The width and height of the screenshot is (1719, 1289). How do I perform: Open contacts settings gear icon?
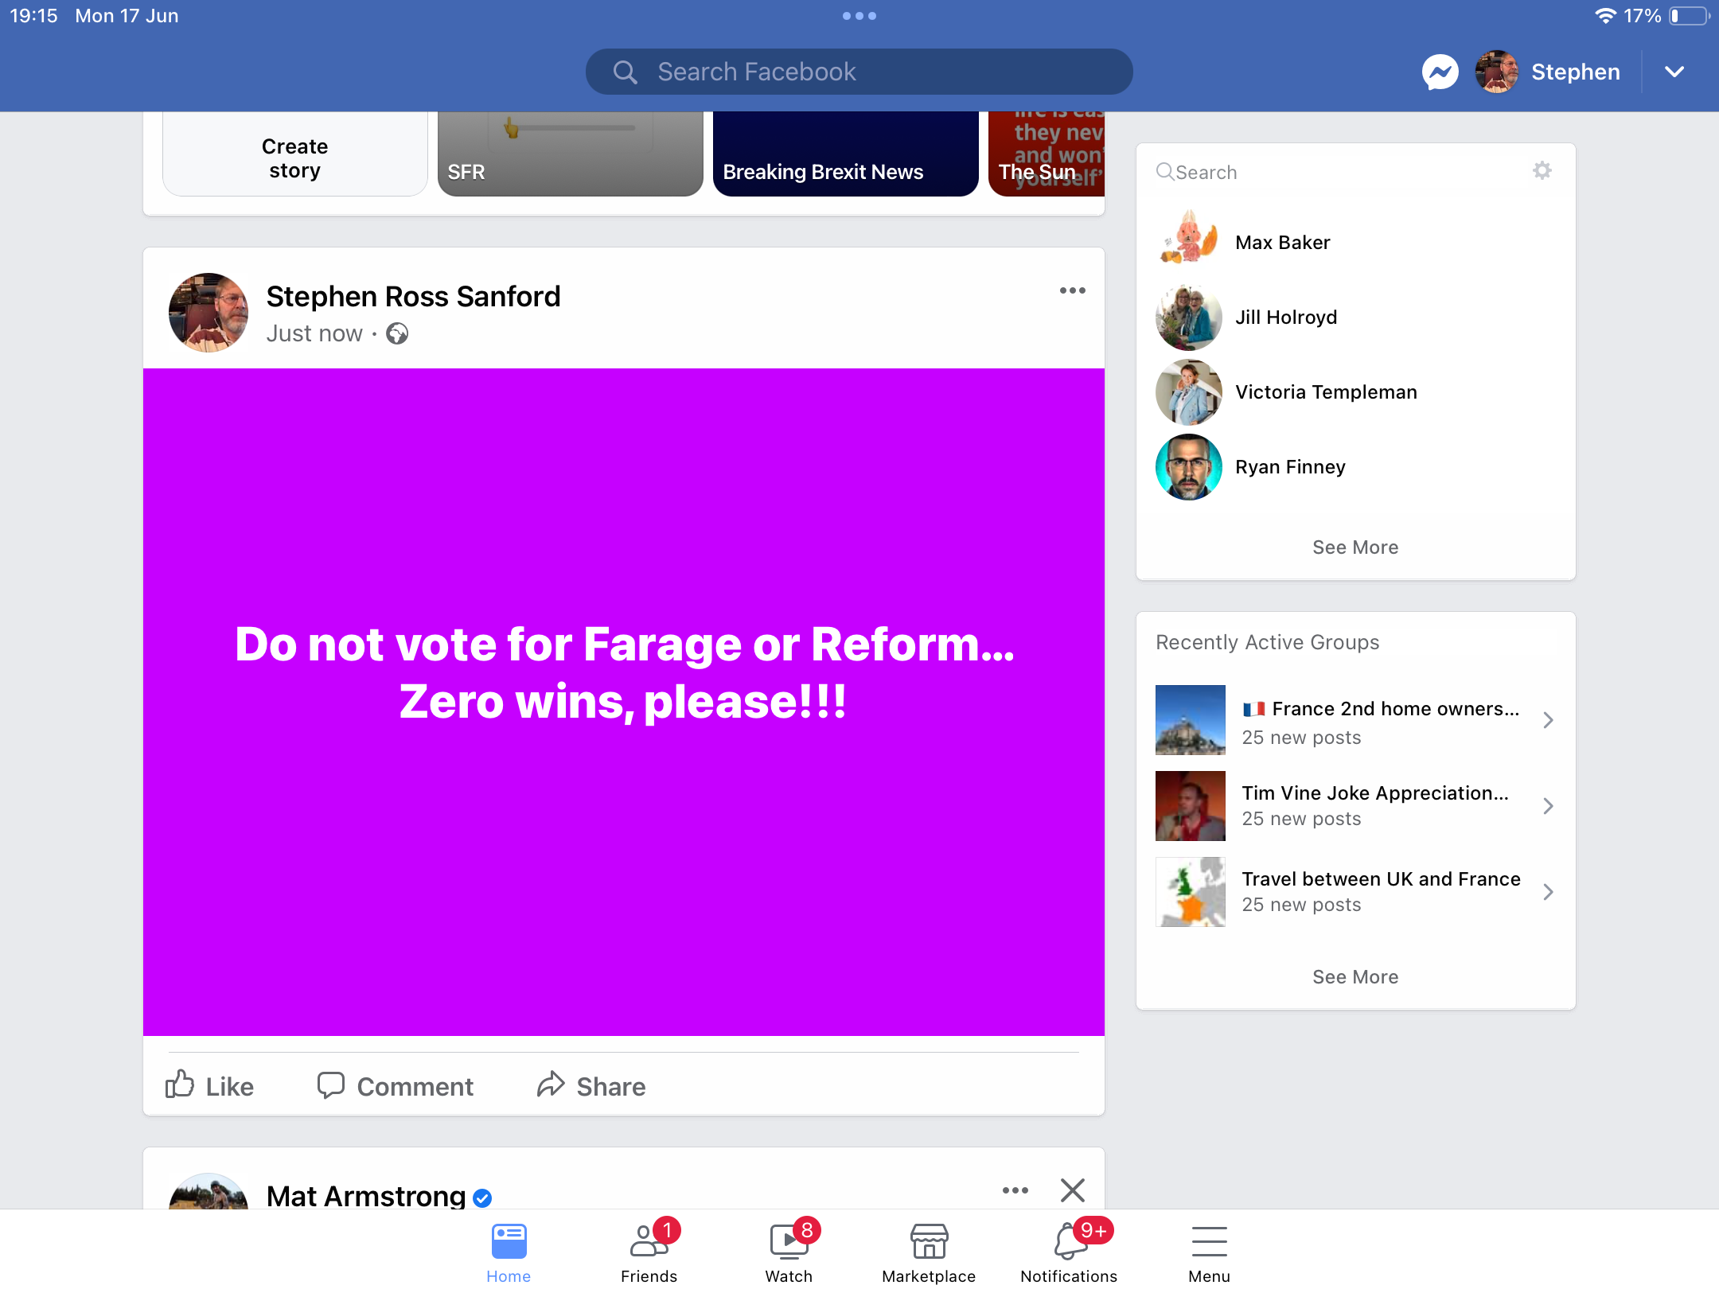(1542, 170)
